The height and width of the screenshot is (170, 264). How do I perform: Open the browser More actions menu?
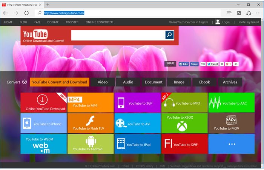click(x=258, y=13)
